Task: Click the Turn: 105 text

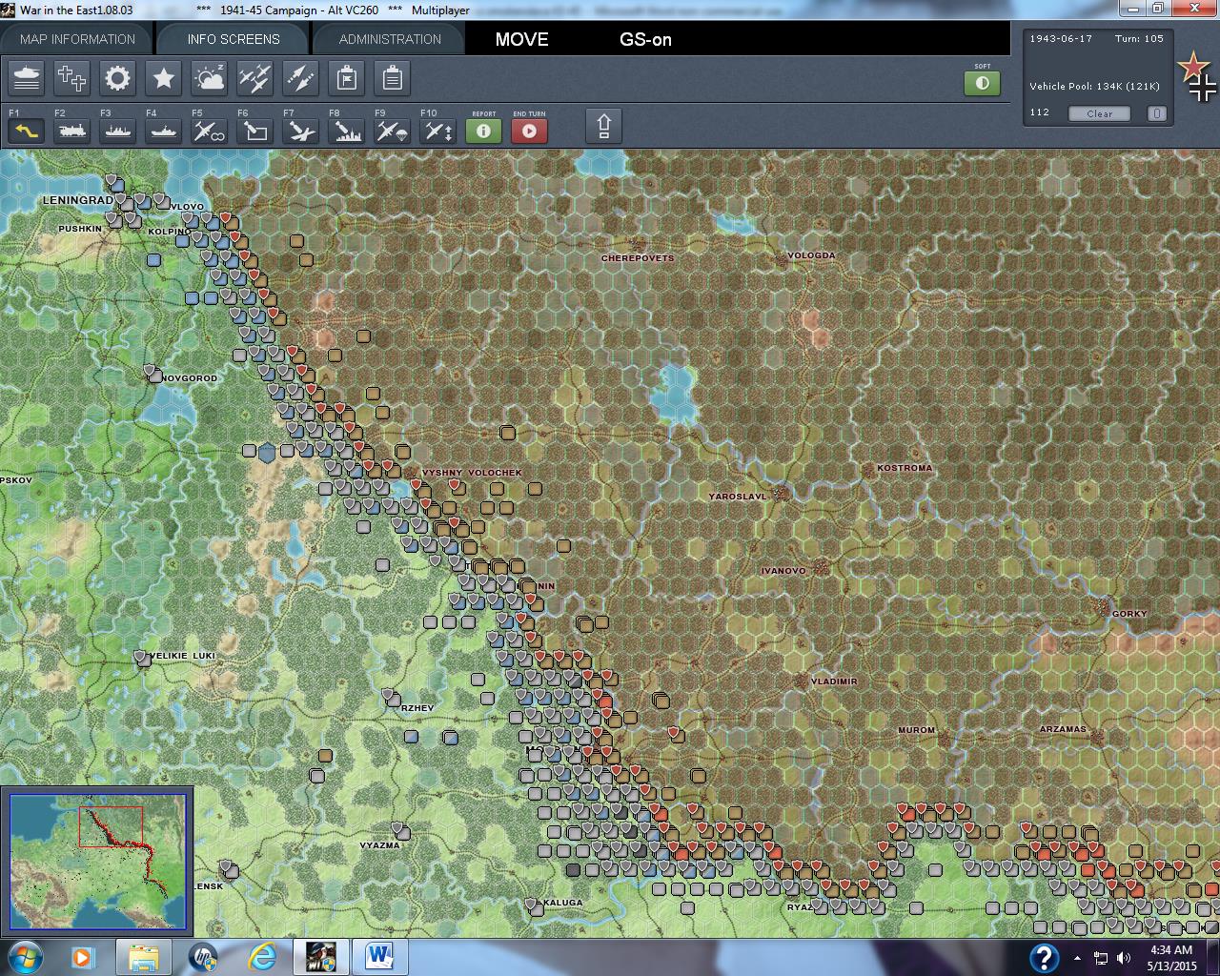Action: point(1139,39)
